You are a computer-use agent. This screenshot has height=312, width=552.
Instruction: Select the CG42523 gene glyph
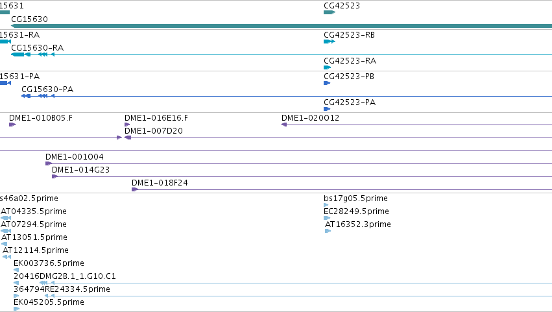point(329,12)
